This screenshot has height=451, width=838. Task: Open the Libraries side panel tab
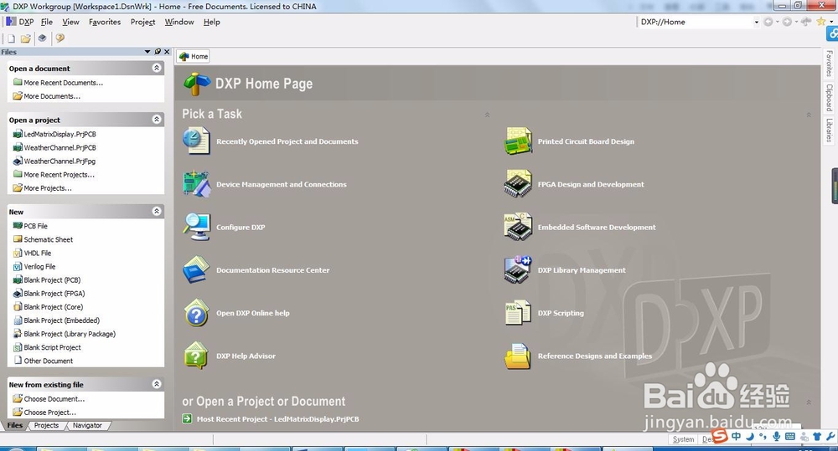(829, 131)
